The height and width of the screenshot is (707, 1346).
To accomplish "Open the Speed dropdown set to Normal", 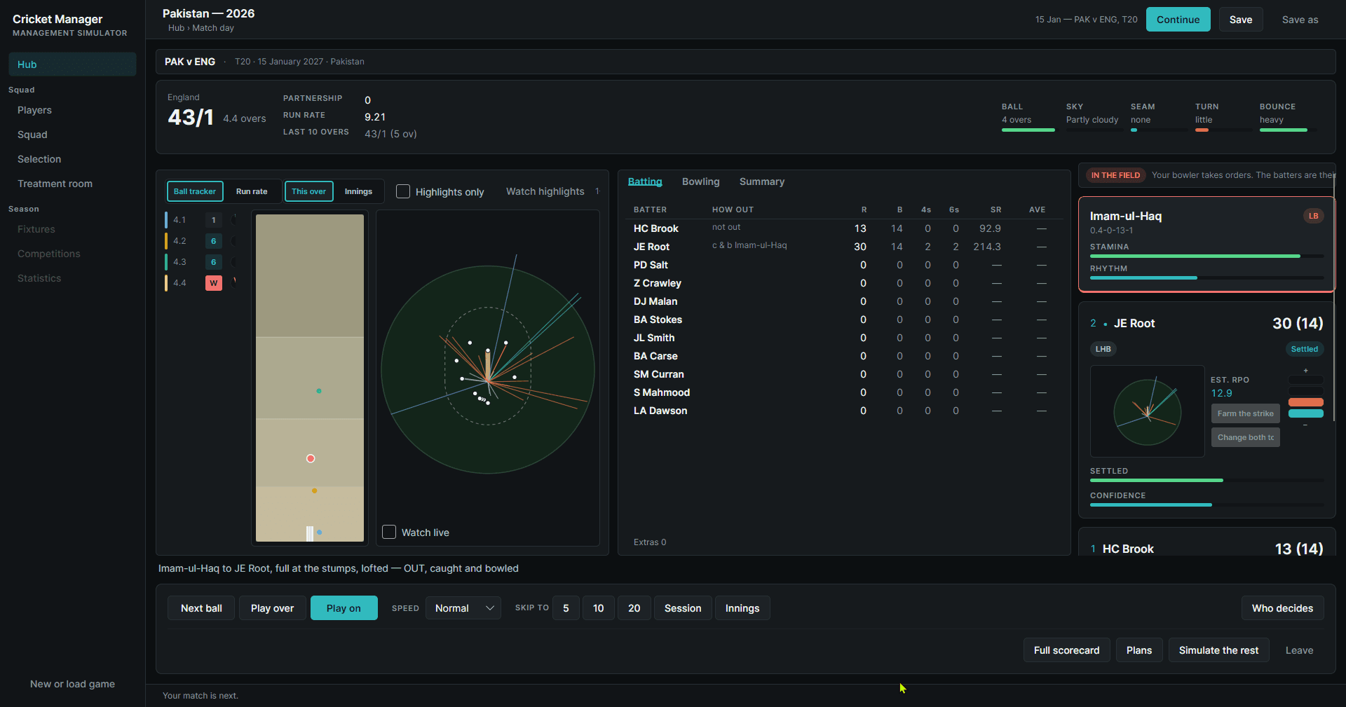I will pos(463,608).
